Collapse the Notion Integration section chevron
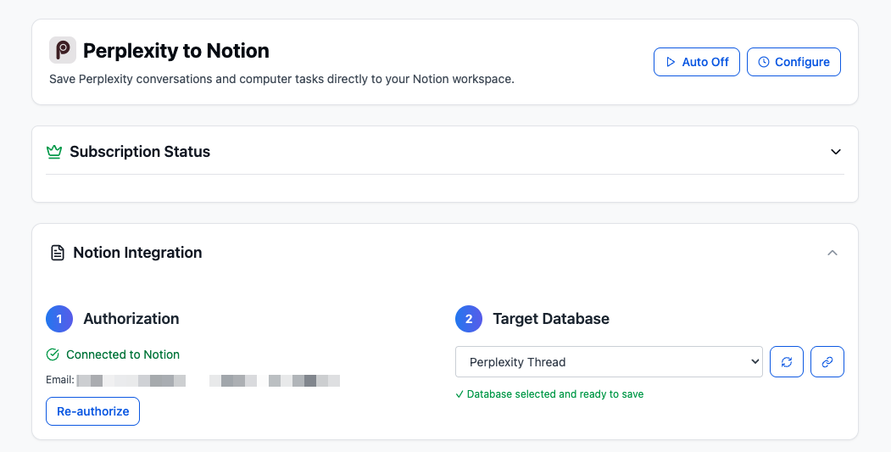 pos(833,253)
